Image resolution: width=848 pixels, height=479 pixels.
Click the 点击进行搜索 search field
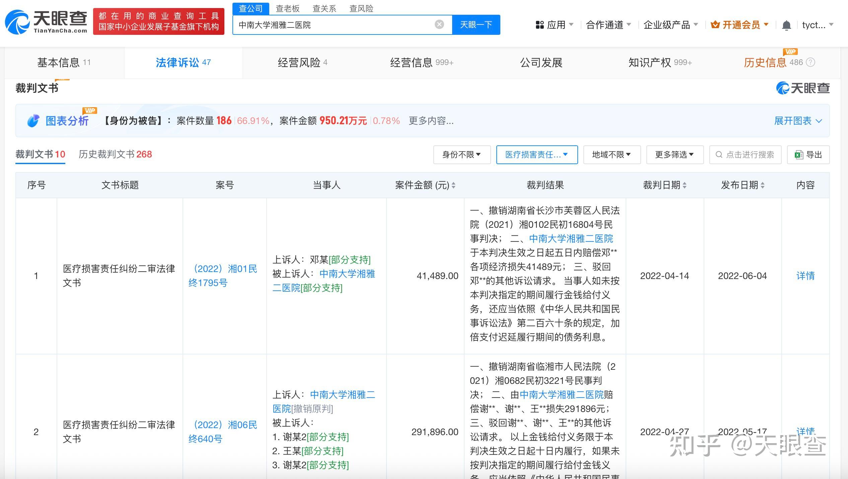745,155
